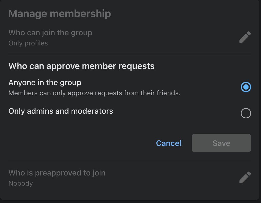The image size is (261, 203).
Task: Click the pencil icon beside "Who can join the group"
Action: coord(245,37)
